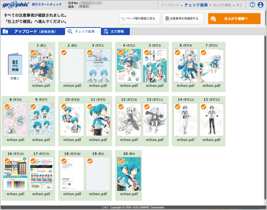This screenshot has width=267, height=210.
Task: Toggle the checkmark on page 12 (本文10)
Action: coord(121,107)
